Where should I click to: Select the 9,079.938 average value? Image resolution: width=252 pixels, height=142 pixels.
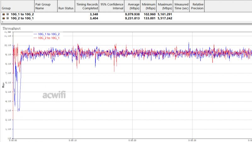tap(132, 14)
